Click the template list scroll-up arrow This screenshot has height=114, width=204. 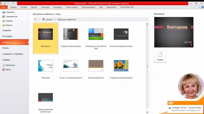tap(147, 24)
